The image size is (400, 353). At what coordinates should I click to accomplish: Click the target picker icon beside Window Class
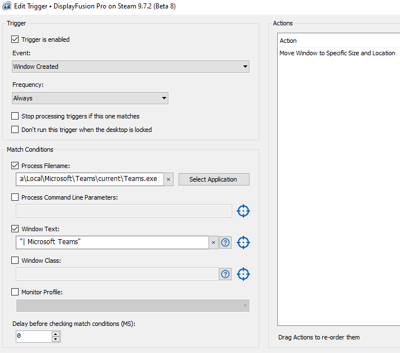click(x=243, y=274)
